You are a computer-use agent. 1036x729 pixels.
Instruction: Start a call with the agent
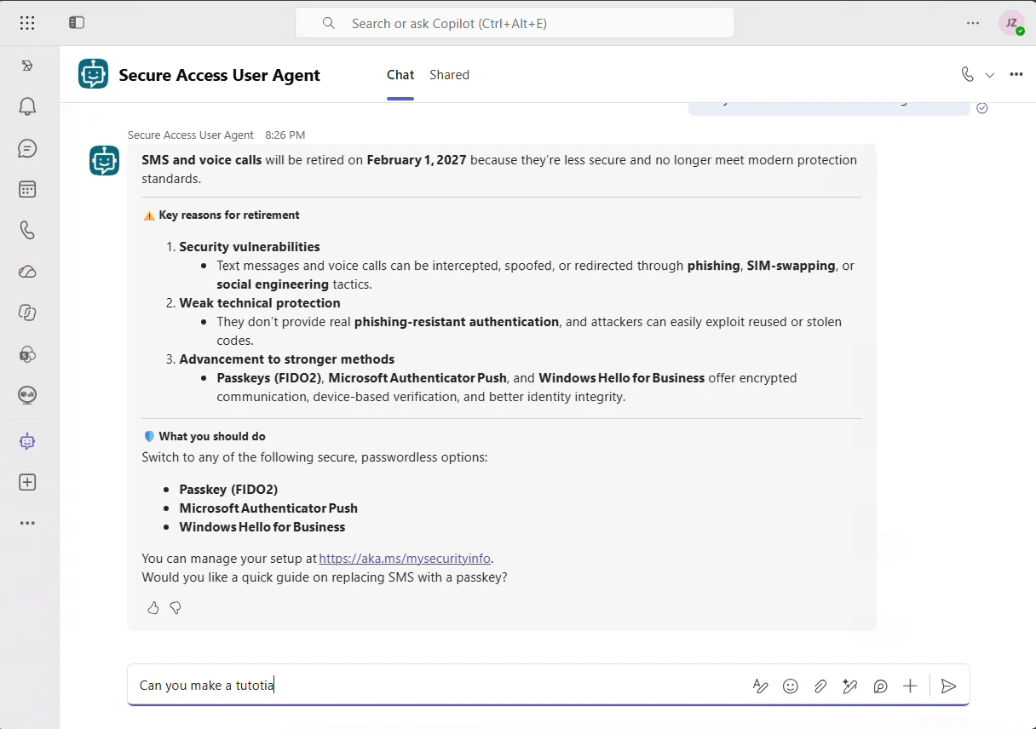click(967, 74)
